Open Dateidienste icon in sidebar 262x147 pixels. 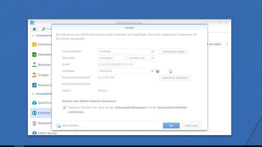click(x=34, y=54)
